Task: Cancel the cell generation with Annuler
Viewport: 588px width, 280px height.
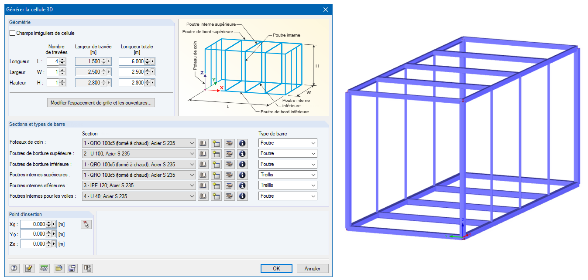Action: (313, 268)
